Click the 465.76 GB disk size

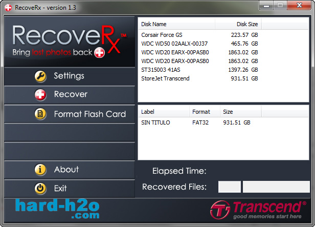244,44
